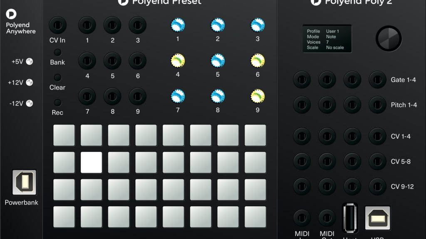Click the Polyend Poly 2 module logo
Screen dimensions: 426x239
click(x=316, y=2)
